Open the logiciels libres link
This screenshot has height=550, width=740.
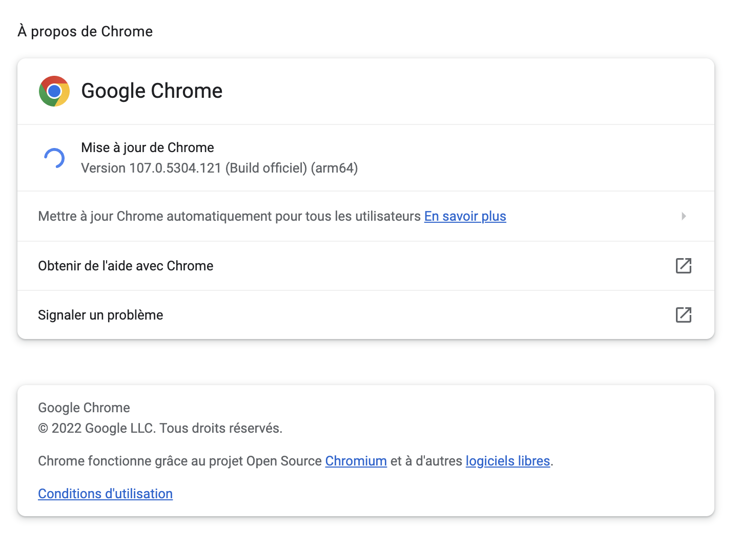[x=507, y=461]
